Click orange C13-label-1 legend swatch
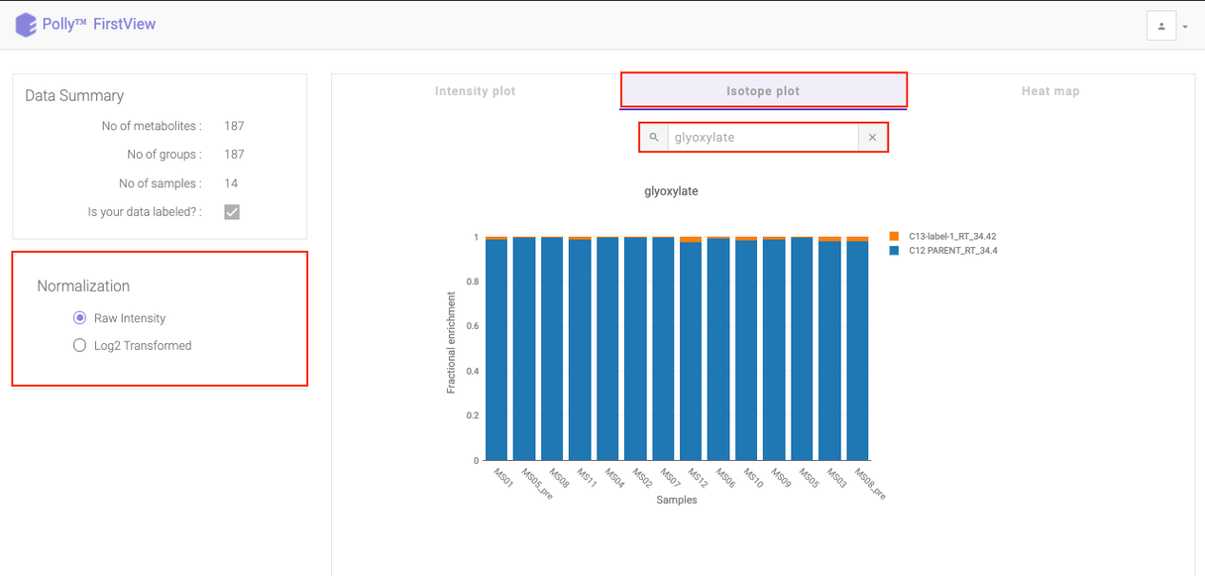Image resolution: width=1205 pixels, height=576 pixels. coord(894,236)
